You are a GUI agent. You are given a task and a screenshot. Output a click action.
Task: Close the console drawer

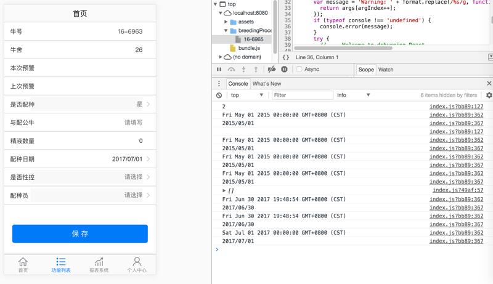click(489, 83)
